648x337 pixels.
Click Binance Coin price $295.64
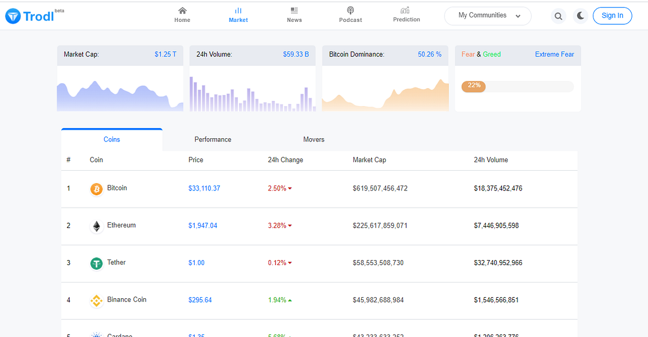(x=200, y=300)
